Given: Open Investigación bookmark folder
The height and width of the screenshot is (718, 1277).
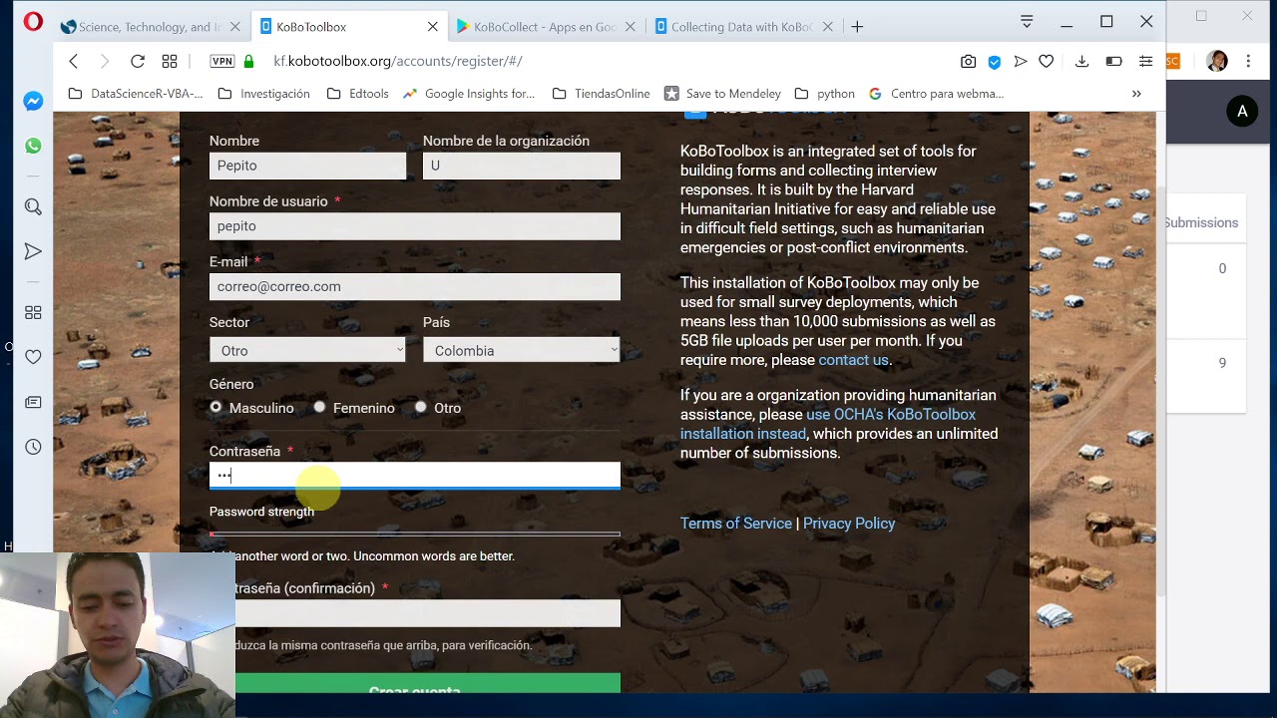Looking at the screenshot, I should click(x=263, y=94).
